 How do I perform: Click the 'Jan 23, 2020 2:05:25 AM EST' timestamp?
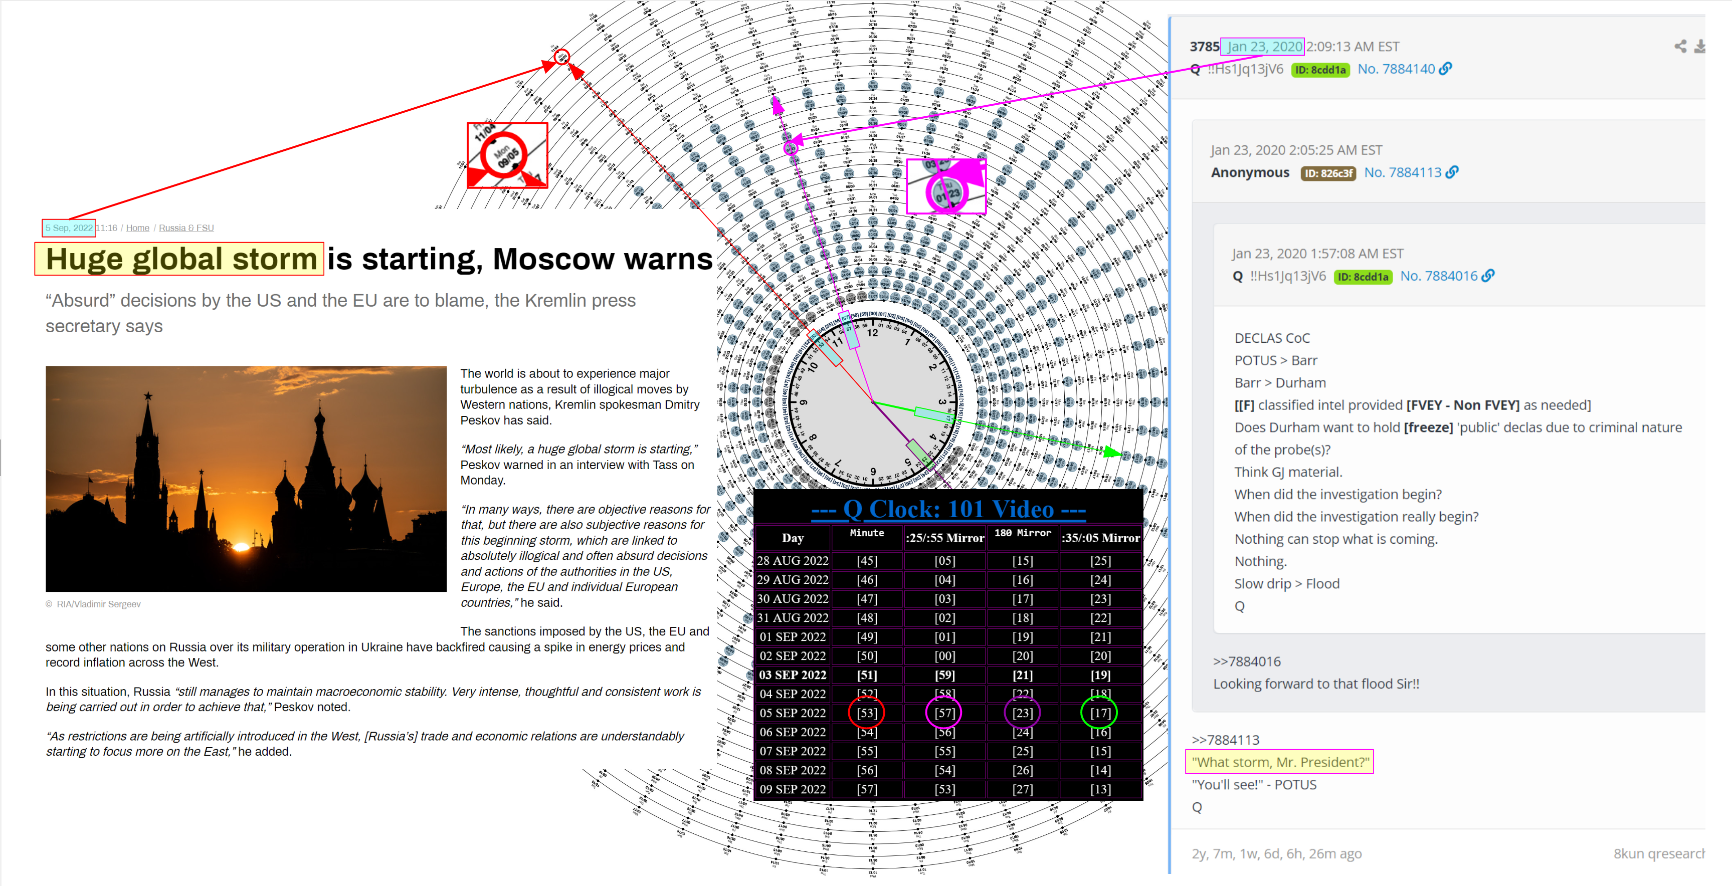[1296, 150]
